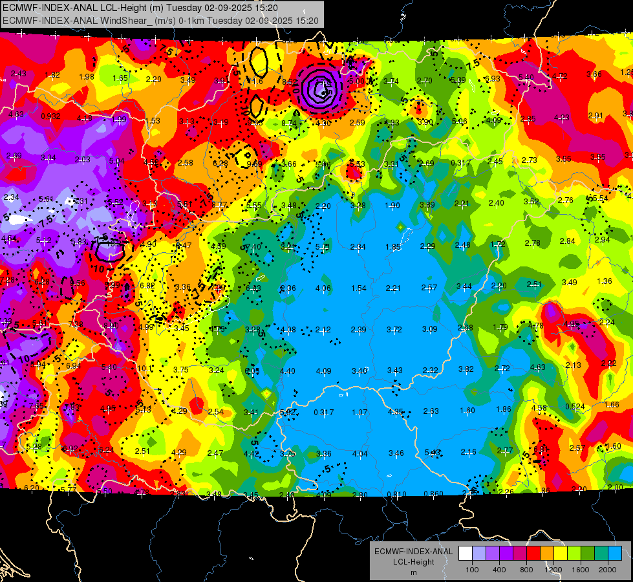Click the map value '4.06'
The height and width of the screenshot is (582, 633).
[x=323, y=288]
